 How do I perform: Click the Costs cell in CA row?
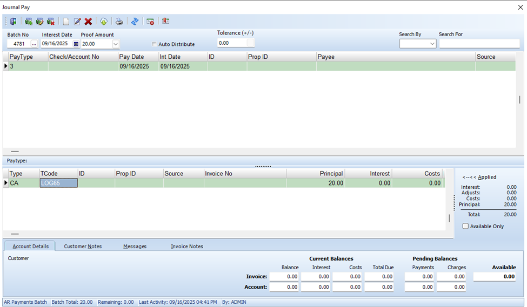pyautogui.click(x=417, y=183)
